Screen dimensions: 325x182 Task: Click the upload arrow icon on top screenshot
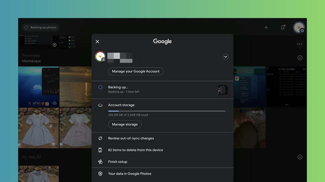click(x=55, y=45)
